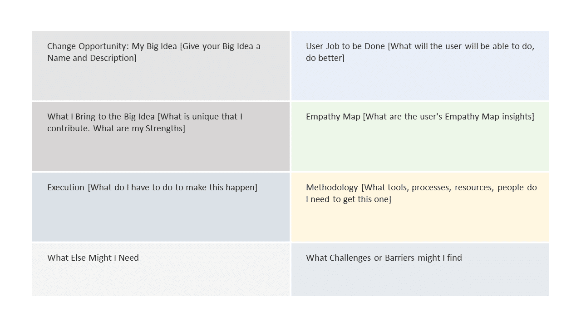Click "What Challenges or Barriers might I find"
The height and width of the screenshot is (327, 581).
coord(384,258)
